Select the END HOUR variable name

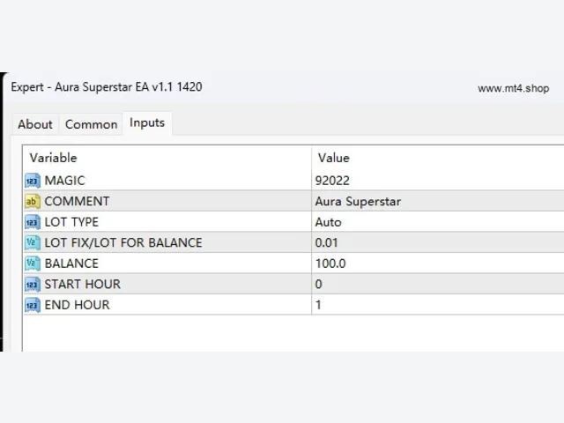click(x=77, y=305)
